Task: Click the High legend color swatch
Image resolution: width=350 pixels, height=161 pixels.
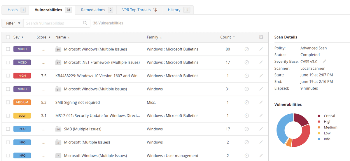Action: 319,122
